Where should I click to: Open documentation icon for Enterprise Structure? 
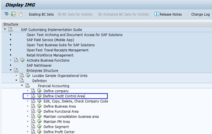[16, 70]
